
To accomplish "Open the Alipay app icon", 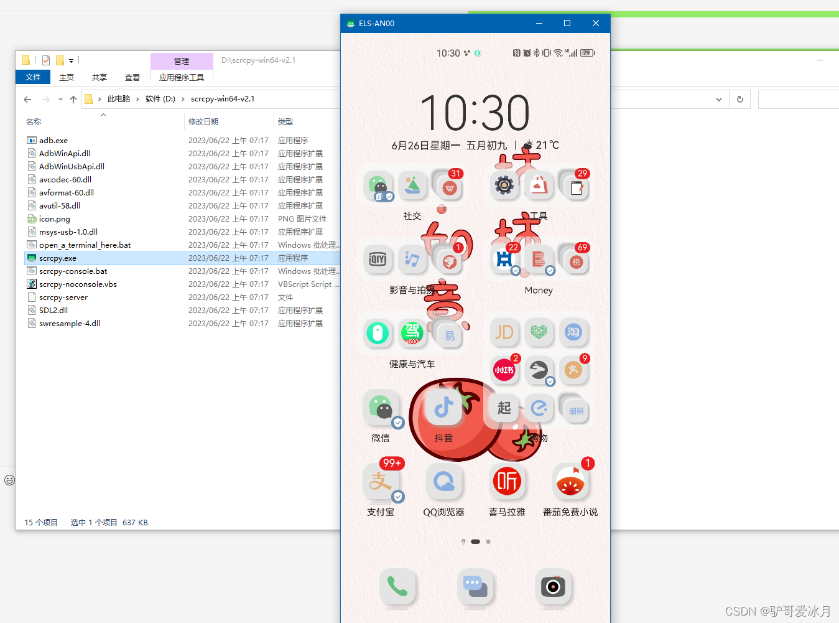I will (381, 482).
